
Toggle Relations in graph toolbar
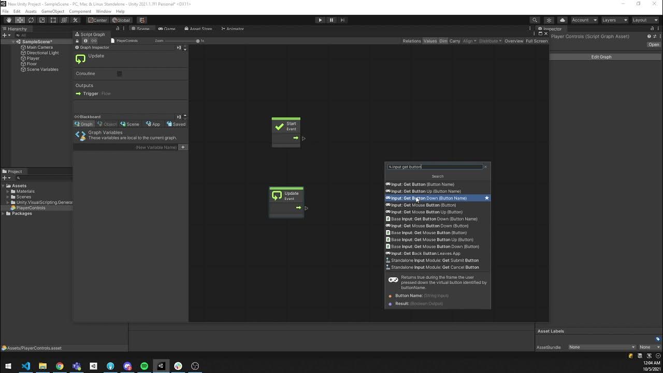(412, 41)
